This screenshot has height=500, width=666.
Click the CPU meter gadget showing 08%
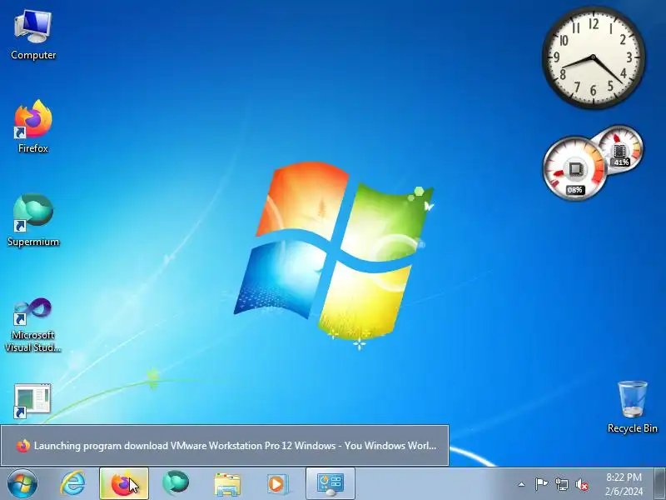tap(574, 169)
